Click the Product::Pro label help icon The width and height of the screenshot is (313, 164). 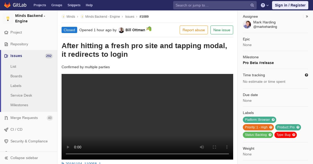[298, 127]
